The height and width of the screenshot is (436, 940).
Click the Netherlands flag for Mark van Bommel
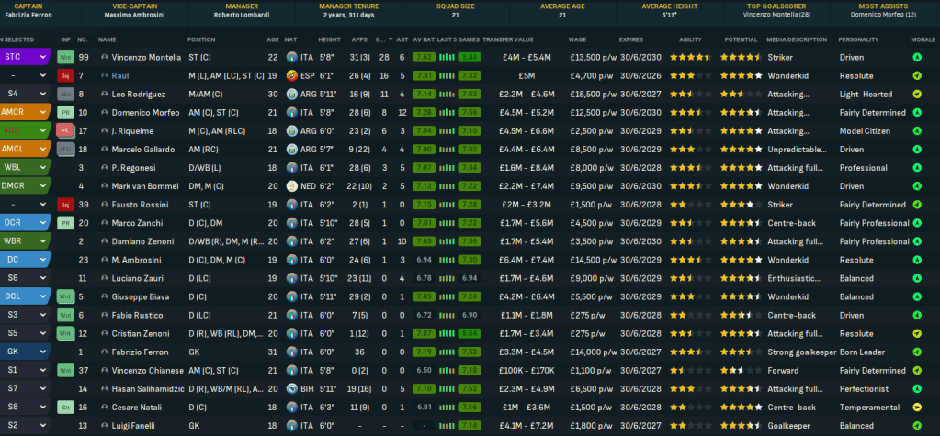291,186
